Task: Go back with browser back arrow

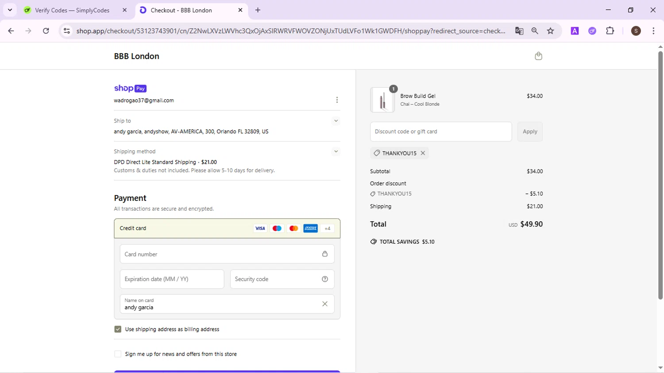Action: (11, 31)
